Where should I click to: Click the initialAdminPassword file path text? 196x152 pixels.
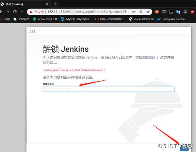click(74, 70)
